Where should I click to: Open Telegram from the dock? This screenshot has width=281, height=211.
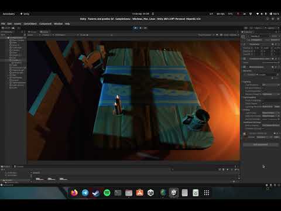click(x=85, y=193)
